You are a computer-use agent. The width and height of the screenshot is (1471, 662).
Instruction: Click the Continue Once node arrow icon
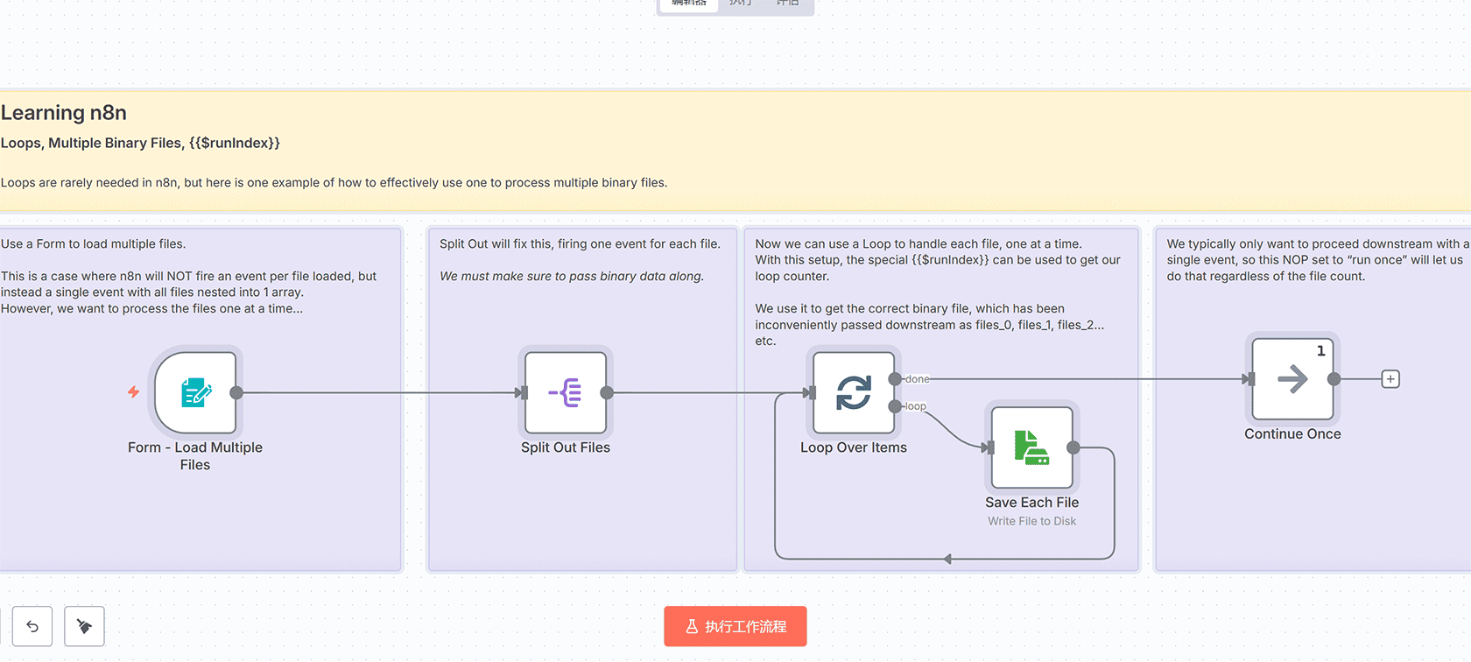coord(1292,379)
